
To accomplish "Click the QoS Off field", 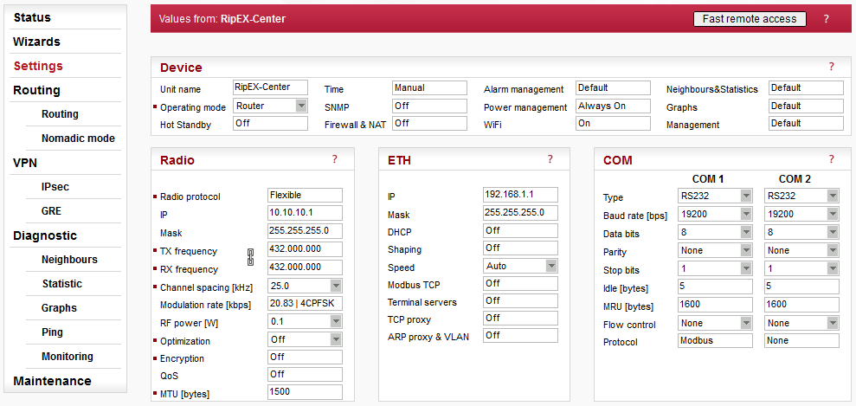I will (306, 374).
